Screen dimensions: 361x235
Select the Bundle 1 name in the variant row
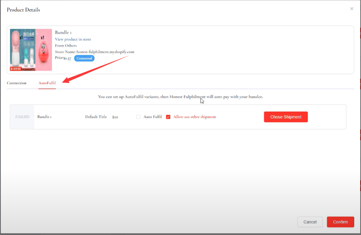pos(44,117)
